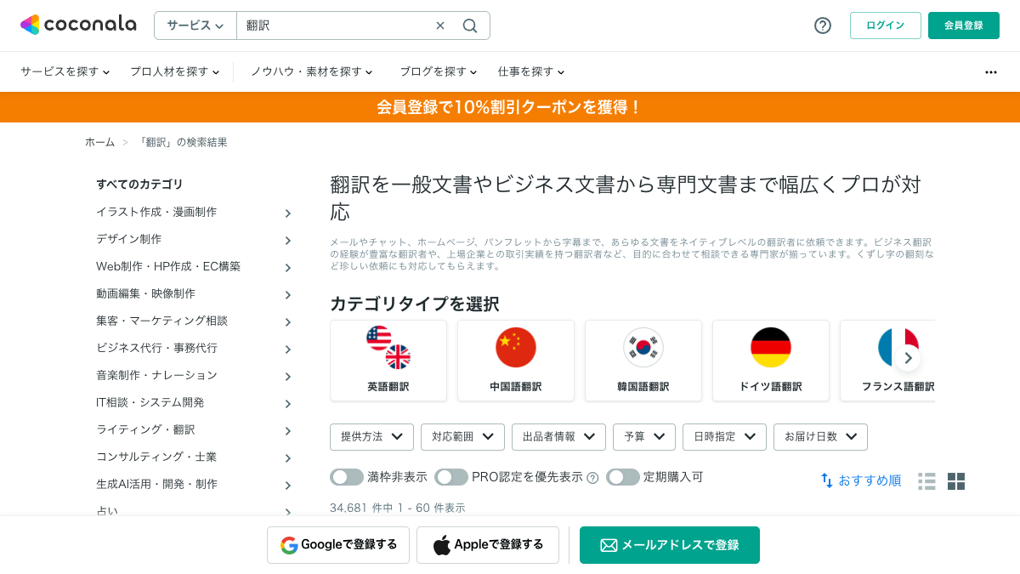Image resolution: width=1020 pixels, height=574 pixels.
Task: Open the three-dot more options menu
Action: [x=991, y=72]
